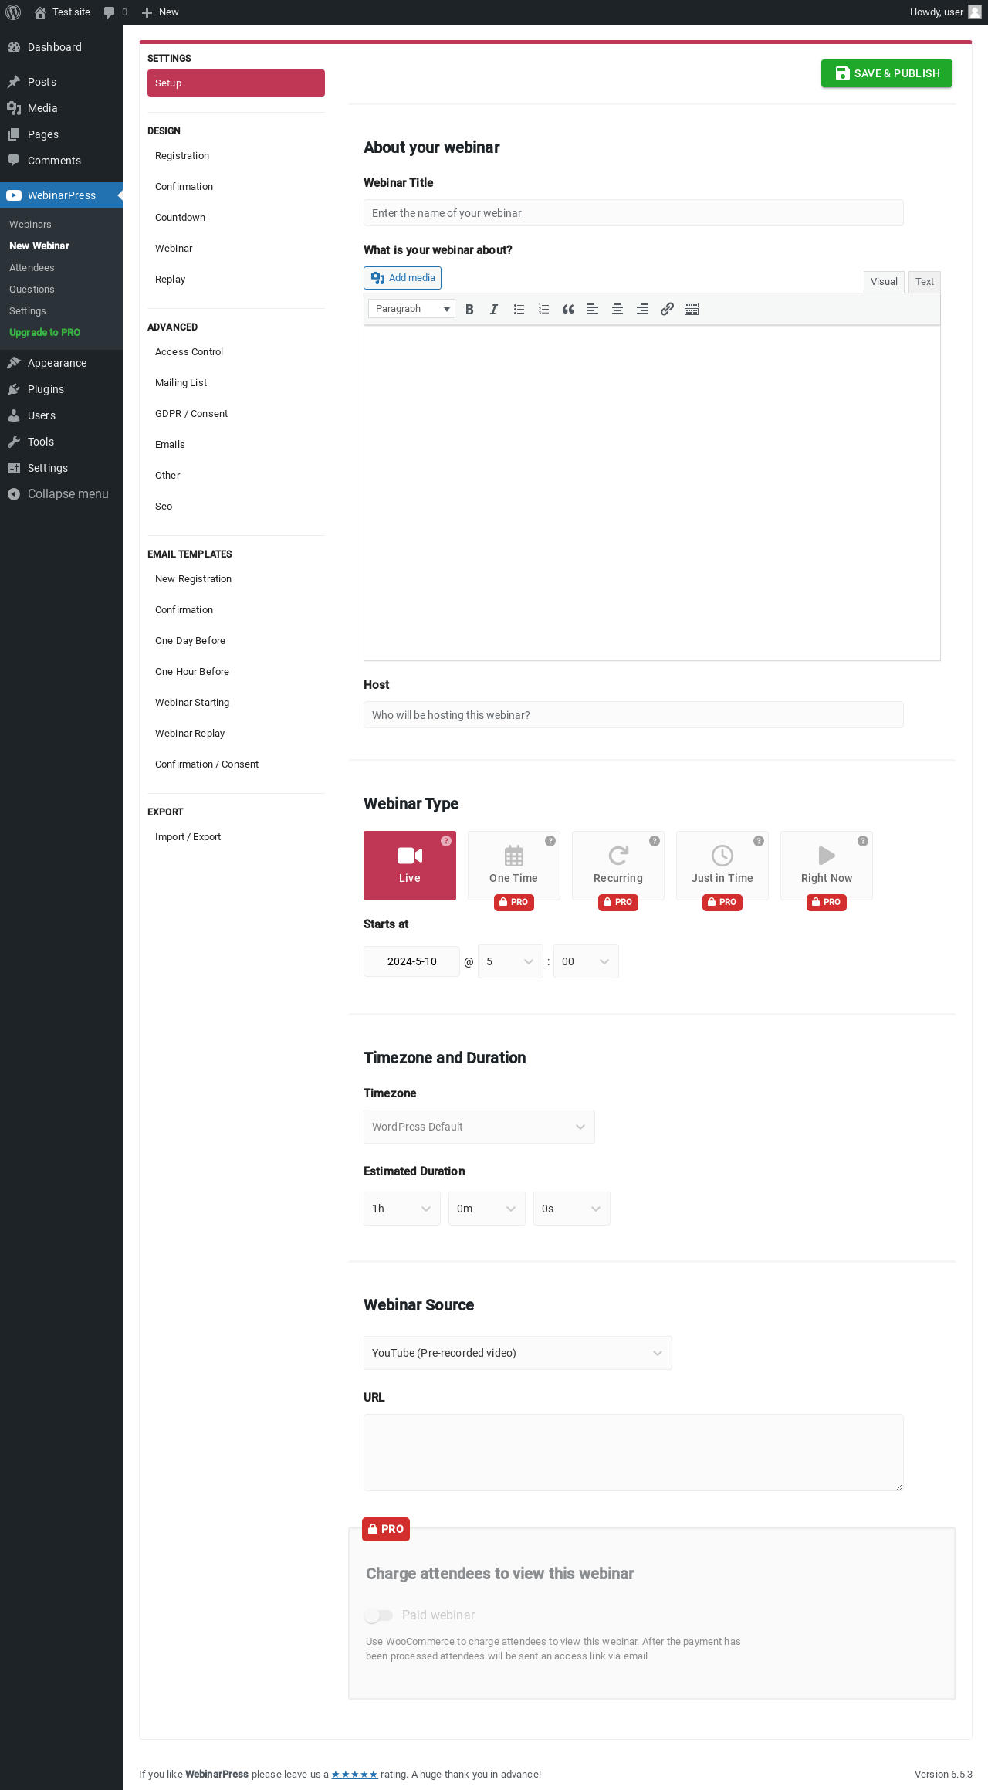This screenshot has width=988, height=1790.
Task: Align text right in editor
Action: pos(642,309)
